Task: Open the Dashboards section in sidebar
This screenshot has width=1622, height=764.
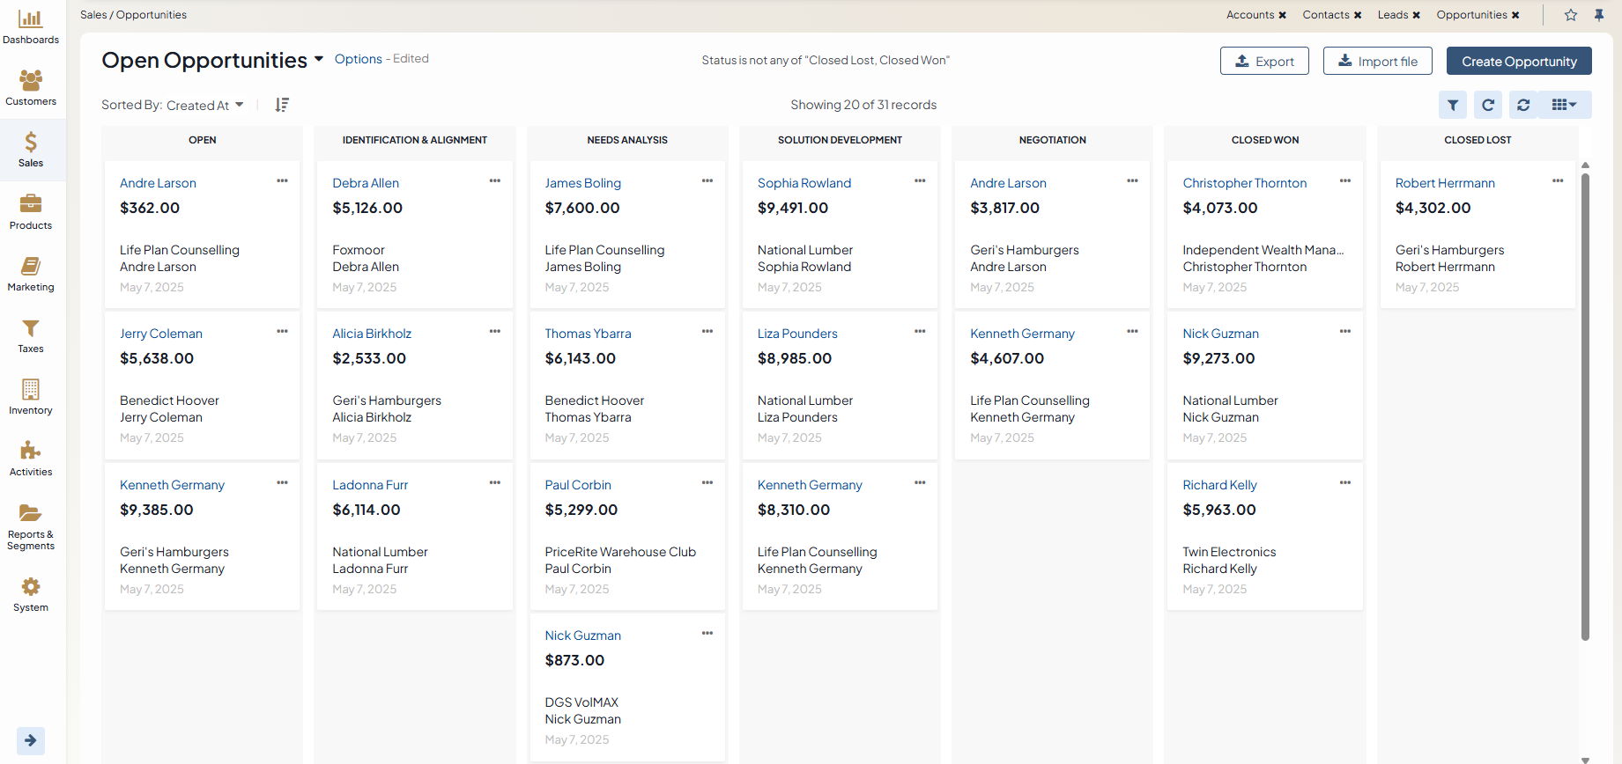Action: click(x=31, y=26)
